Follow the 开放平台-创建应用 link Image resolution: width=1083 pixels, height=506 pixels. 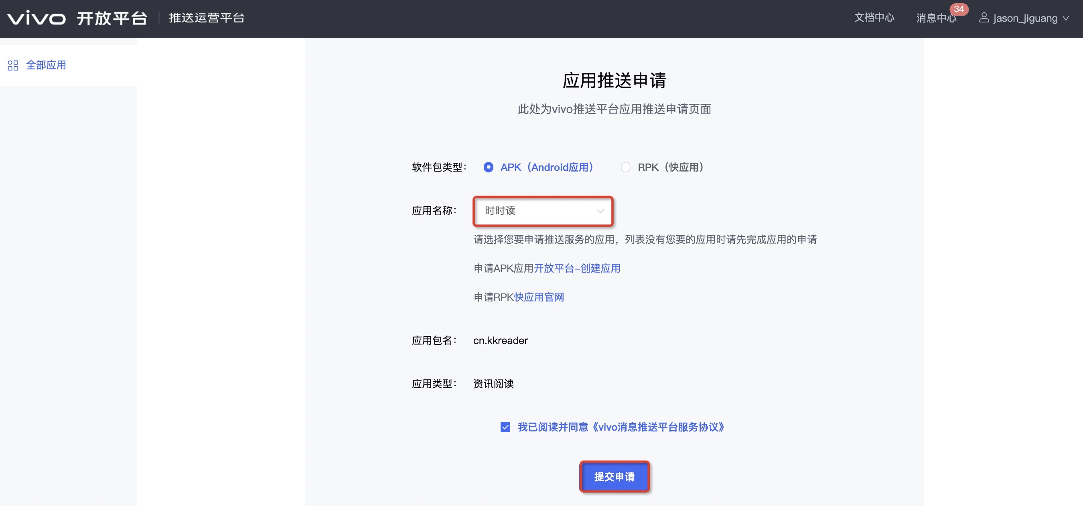577,268
